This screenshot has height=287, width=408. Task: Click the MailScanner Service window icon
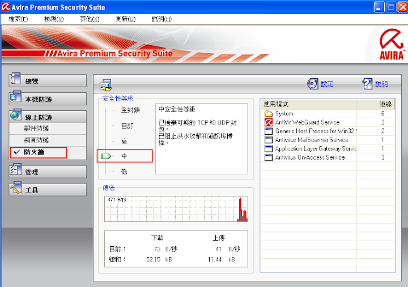tap(268, 140)
